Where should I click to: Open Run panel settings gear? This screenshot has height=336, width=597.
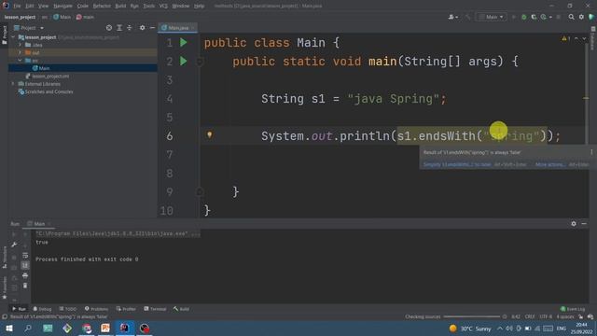(x=574, y=224)
